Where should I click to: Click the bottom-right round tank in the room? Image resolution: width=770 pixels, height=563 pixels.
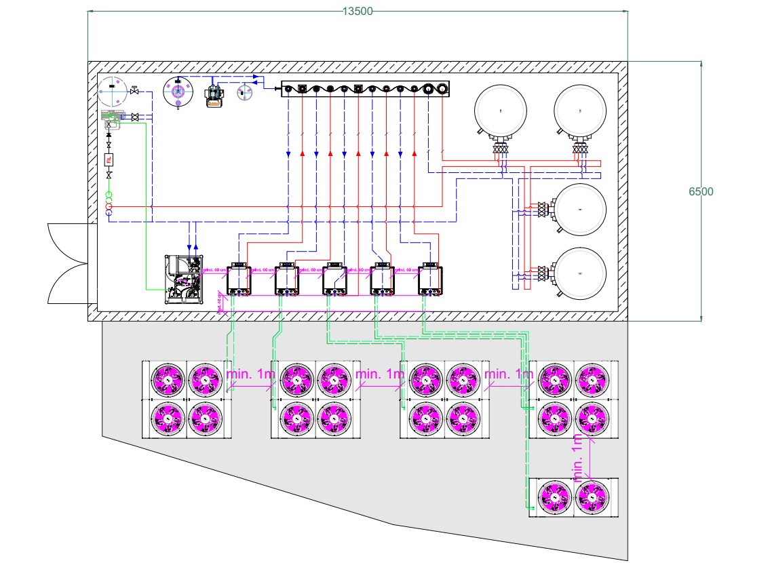(579, 273)
